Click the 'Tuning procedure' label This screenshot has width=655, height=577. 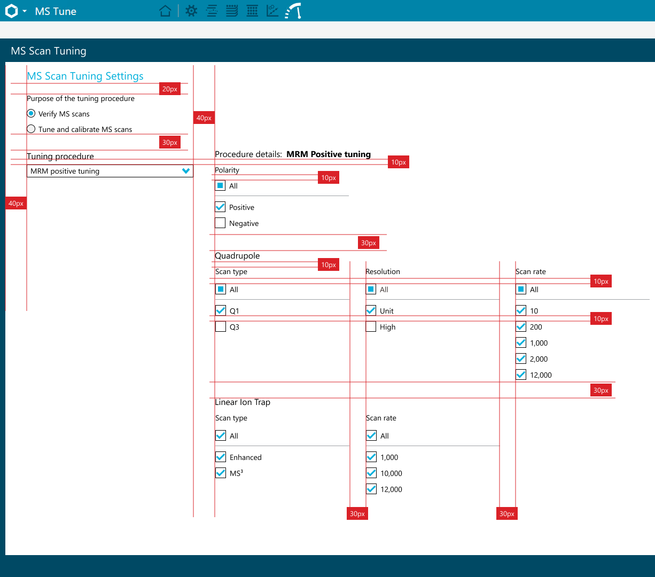click(x=60, y=156)
